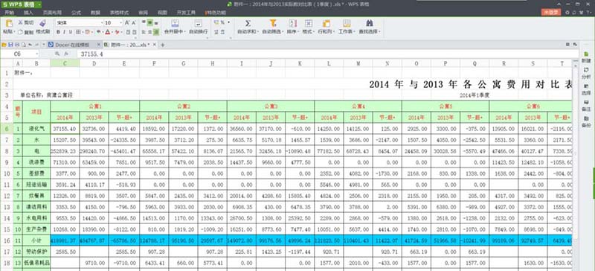The height and width of the screenshot is (271, 595).
Task: Click the 选择 (Select) sidebar icon
Action: pos(586,89)
